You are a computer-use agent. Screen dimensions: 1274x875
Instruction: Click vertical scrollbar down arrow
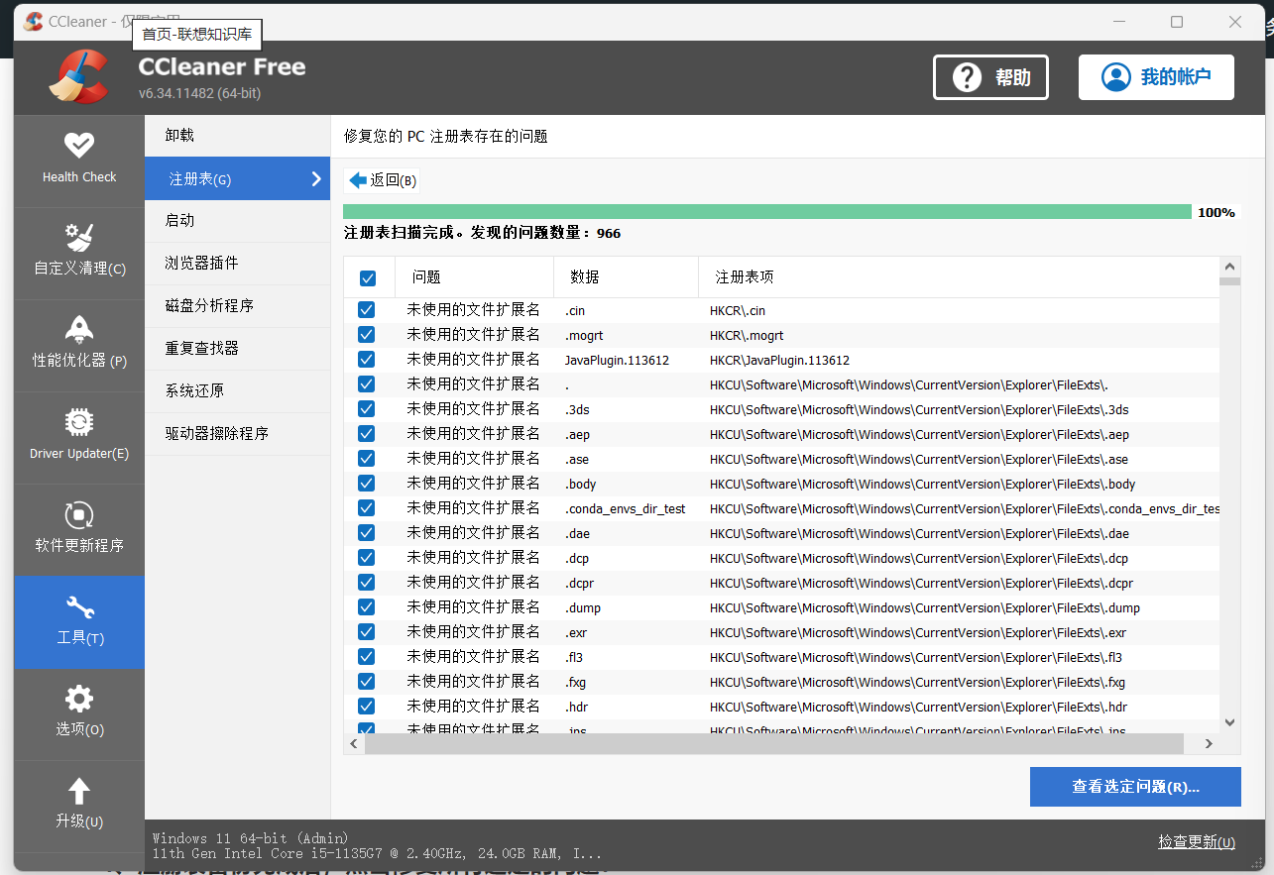pyautogui.click(x=1229, y=723)
